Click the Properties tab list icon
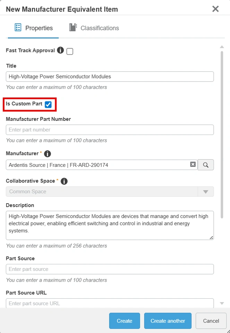Viewport: 230px width, 333px height. click(18, 28)
